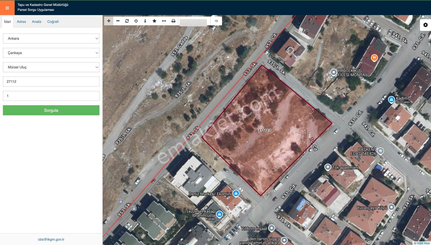Click the parcel label 27112/1 on map

265,130
